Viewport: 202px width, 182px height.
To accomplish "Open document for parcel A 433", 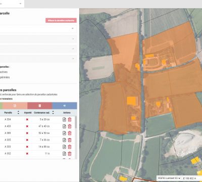I will click(64, 126).
